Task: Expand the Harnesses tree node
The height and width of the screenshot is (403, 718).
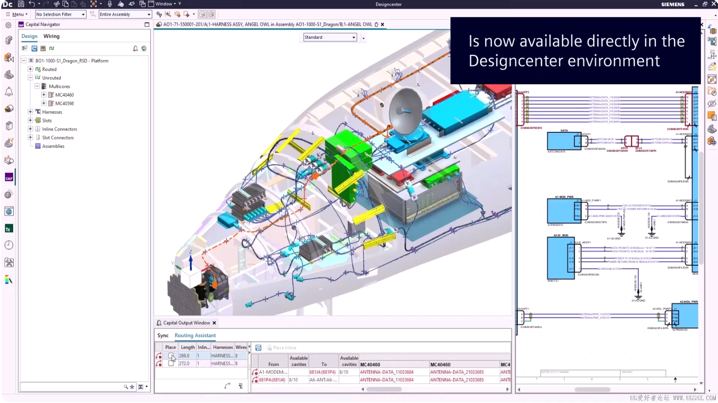Action: [x=30, y=112]
